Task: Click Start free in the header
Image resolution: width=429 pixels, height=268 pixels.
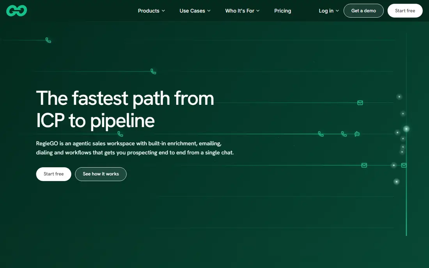Action: pyautogui.click(x=405, y=11)
